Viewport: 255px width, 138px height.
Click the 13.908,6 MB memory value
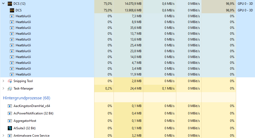pos(133,10)
